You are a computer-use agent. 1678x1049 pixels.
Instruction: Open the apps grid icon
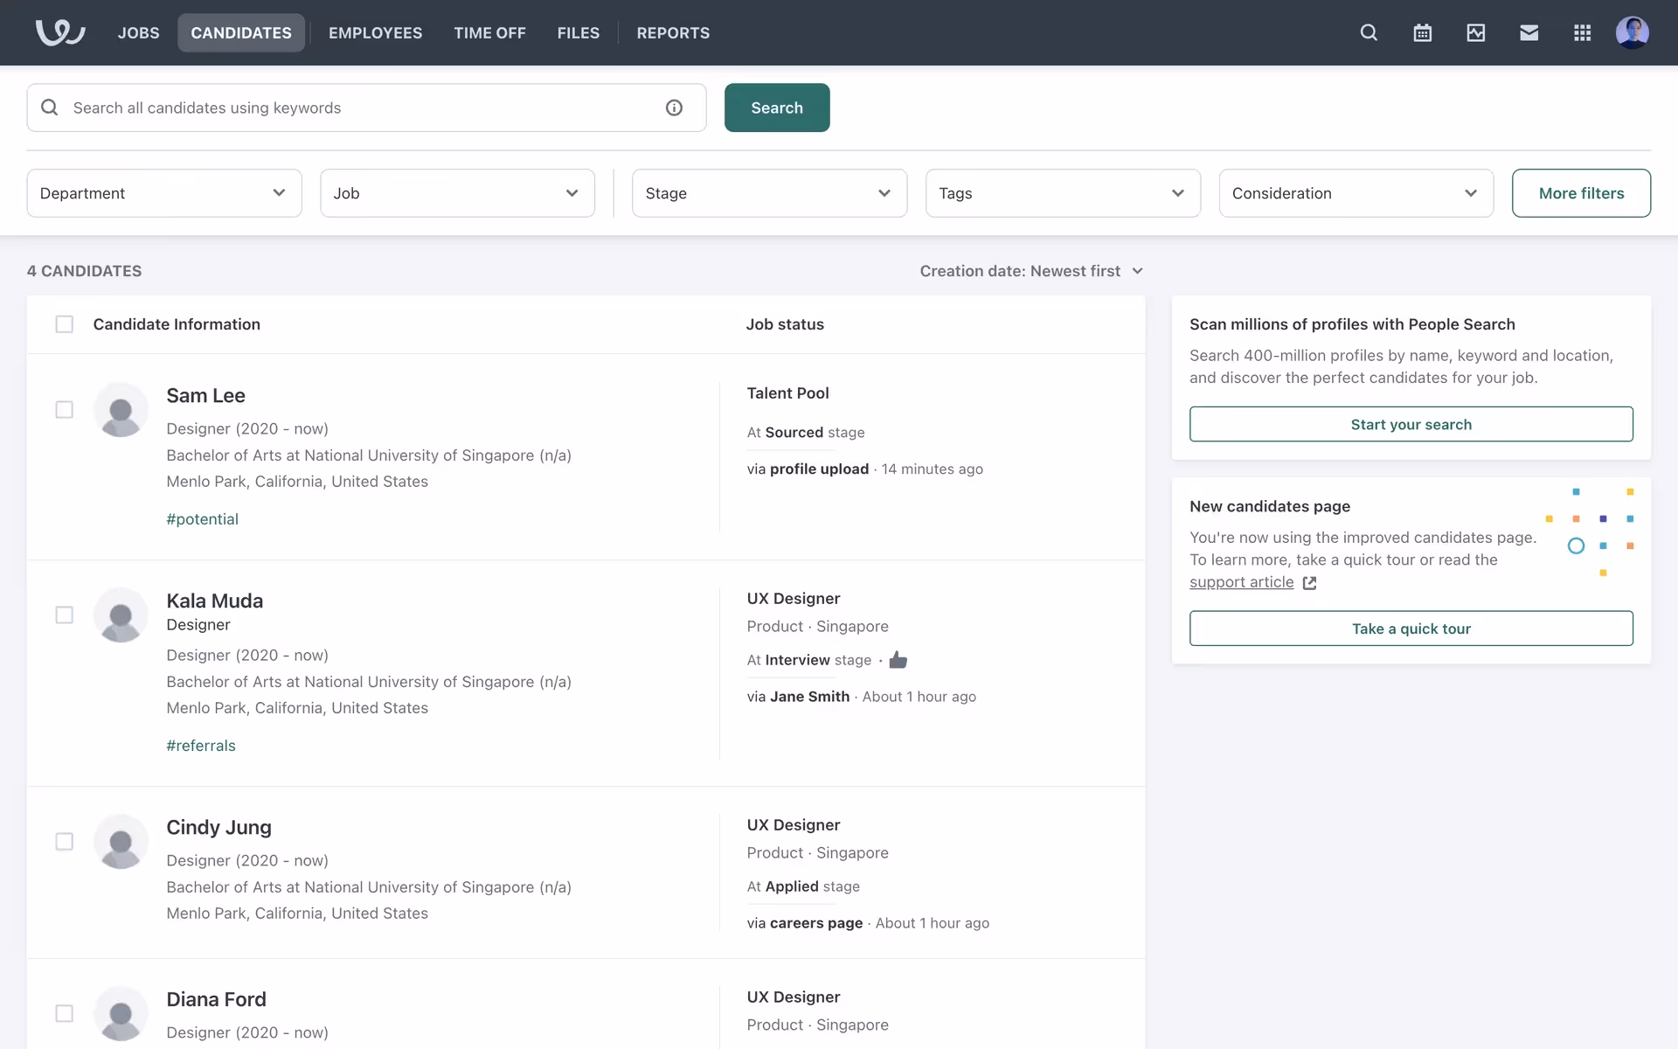(1582, 32)
